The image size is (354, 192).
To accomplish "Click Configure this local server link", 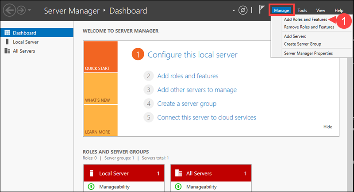I will pyautogui.click(x=192, y=55).
